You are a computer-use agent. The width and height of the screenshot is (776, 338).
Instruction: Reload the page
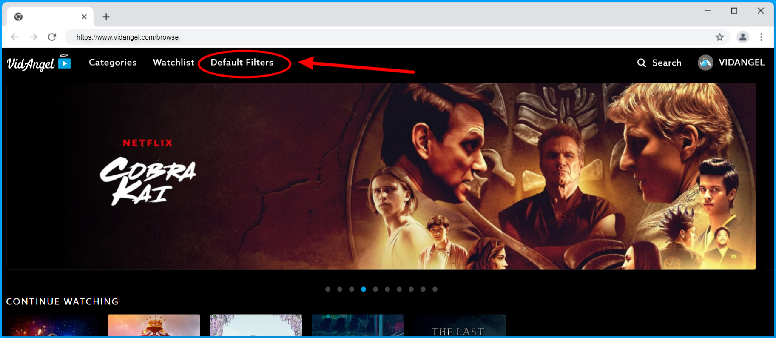point(52,37)
